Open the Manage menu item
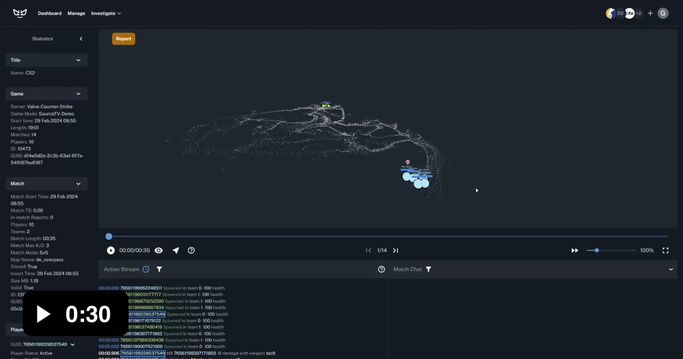683x359 pixels. click(76, 13)
